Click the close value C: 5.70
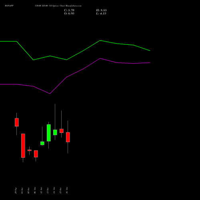Viewport: 200px width, 200px height. [x=69, y=10]
